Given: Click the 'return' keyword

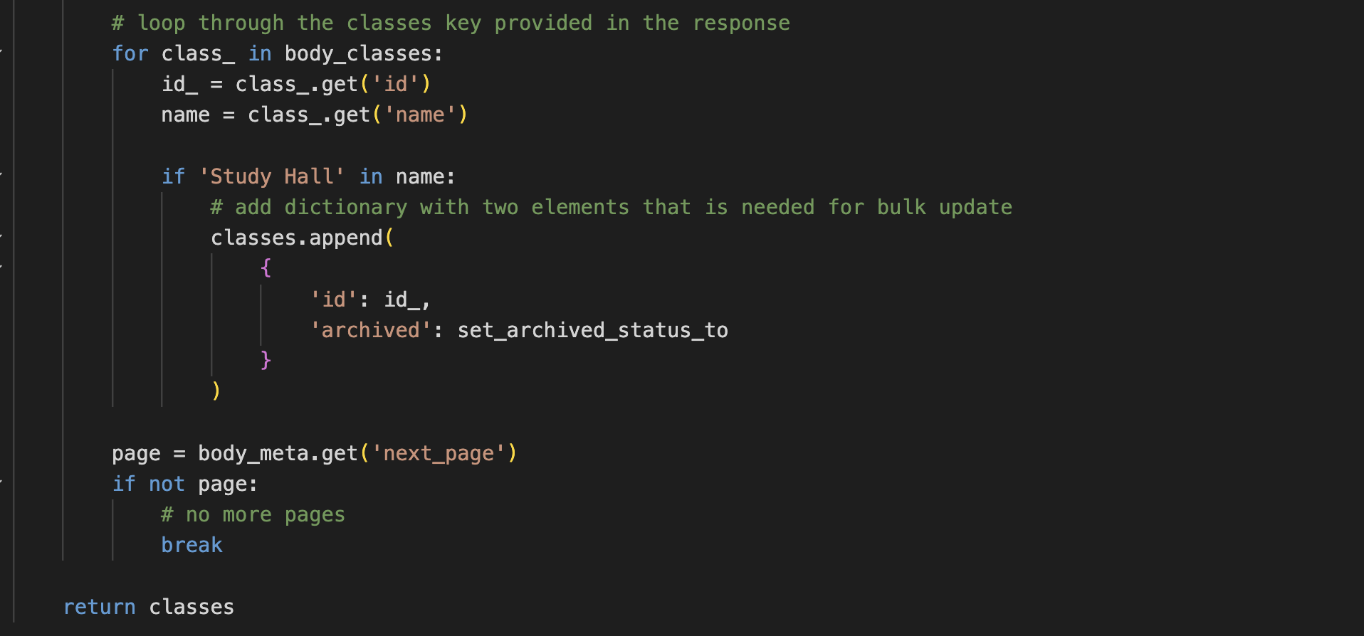Looking at the screenshot, I should (x=99, y=607).
